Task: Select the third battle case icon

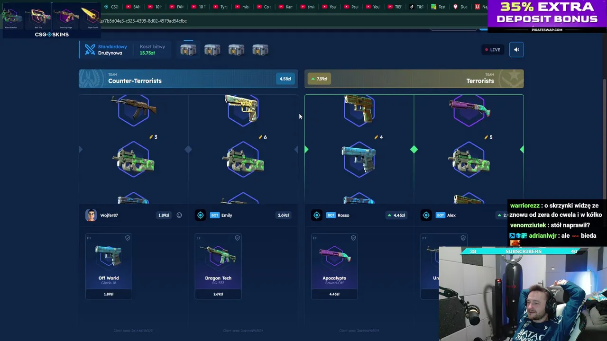Action: 236,50
